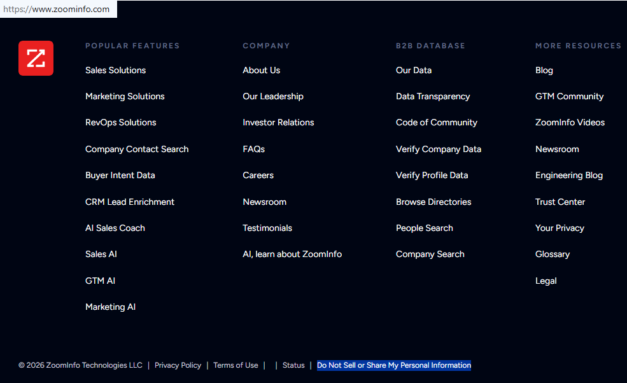
Task: Open the GTM Community link
Action: point(569,96)
